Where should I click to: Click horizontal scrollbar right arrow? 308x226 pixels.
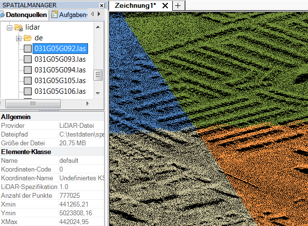click(x=88, y=104)
